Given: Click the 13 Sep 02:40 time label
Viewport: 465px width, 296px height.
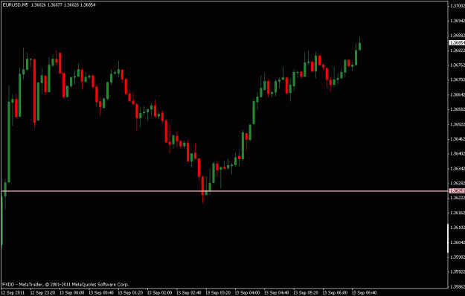Looking at the screenshot, I should [189, 293].
